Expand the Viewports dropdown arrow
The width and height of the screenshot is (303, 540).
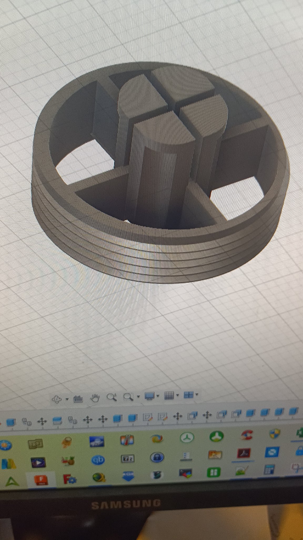point(197,394)
